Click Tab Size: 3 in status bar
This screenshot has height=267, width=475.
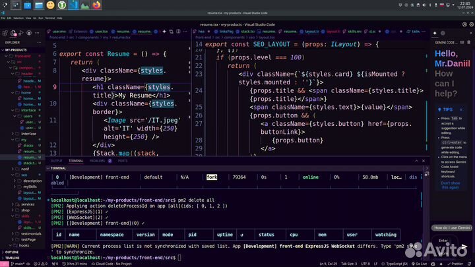point(349,264)
